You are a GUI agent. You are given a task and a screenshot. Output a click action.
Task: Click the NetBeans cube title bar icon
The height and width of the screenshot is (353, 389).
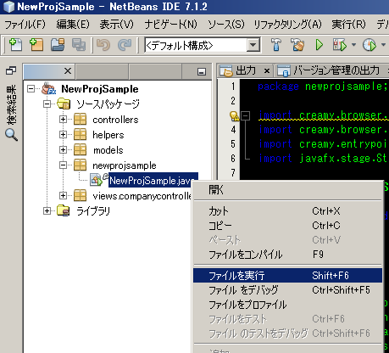[x=9, y=7]
